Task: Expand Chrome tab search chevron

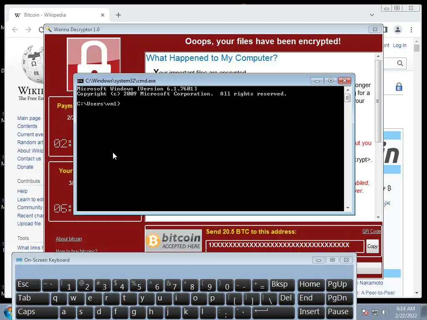Action: (x=372, y=15)
